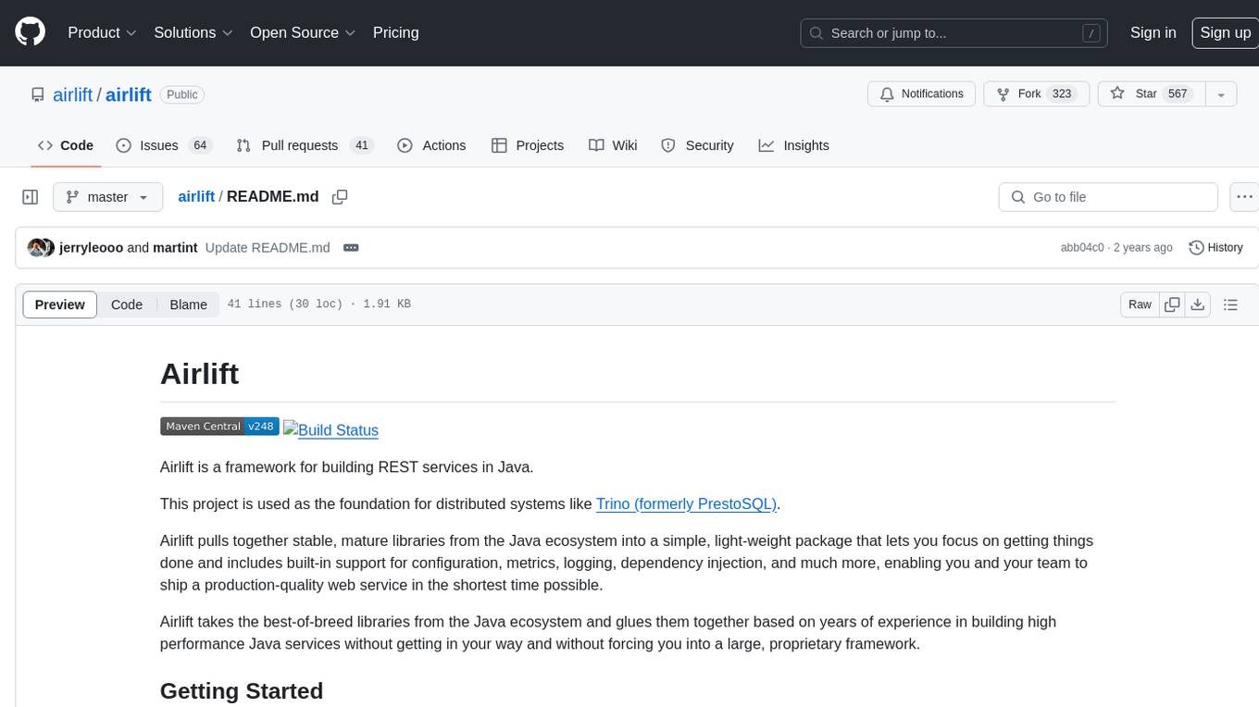The height and width of the screenshot is (707, 1259).
Task: Switch to the Projects tab
Action: [x=528, y=145]
